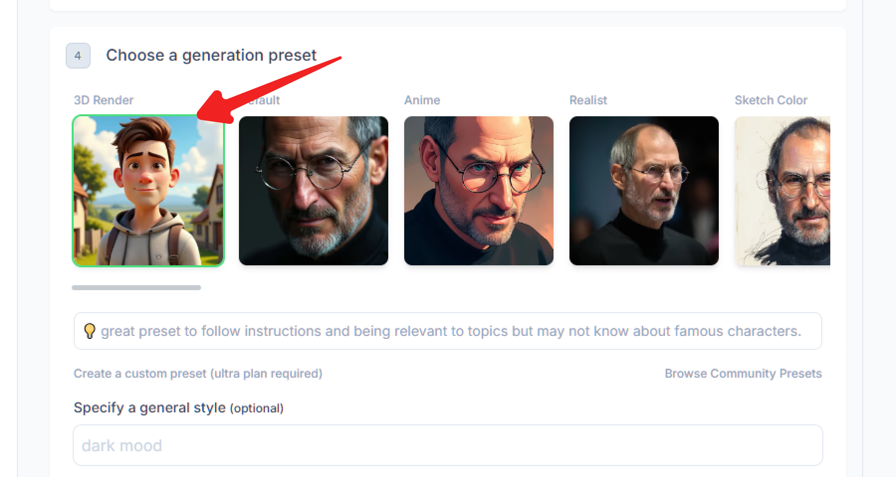
Task: Click the Default preset label
Action: click(266, 100)
